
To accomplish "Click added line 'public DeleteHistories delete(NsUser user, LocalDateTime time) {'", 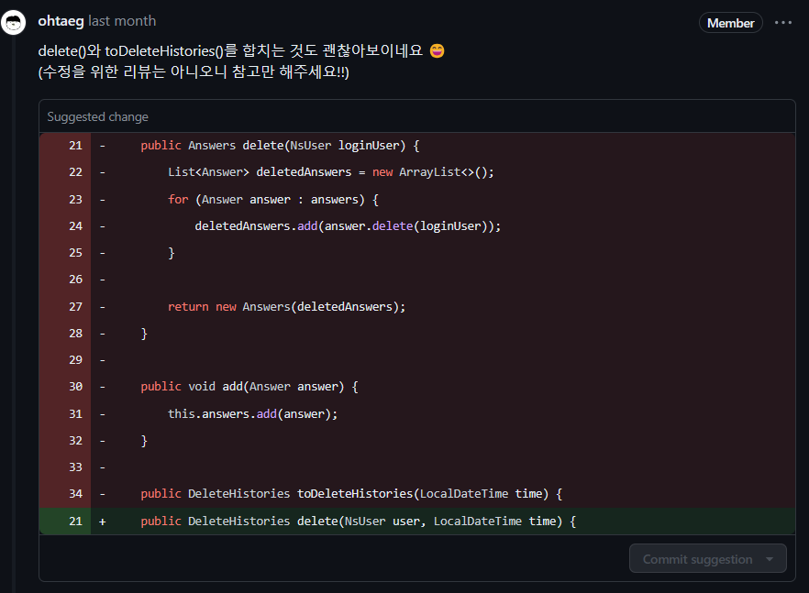I will pyautogui.click(x=358, y=522).
